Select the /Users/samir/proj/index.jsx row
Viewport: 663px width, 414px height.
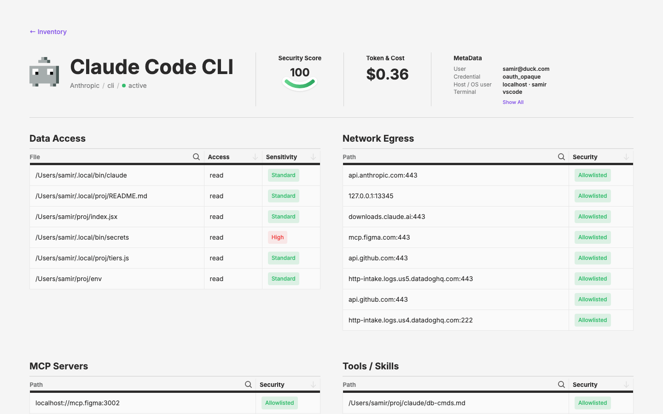[x=175, y=217]
